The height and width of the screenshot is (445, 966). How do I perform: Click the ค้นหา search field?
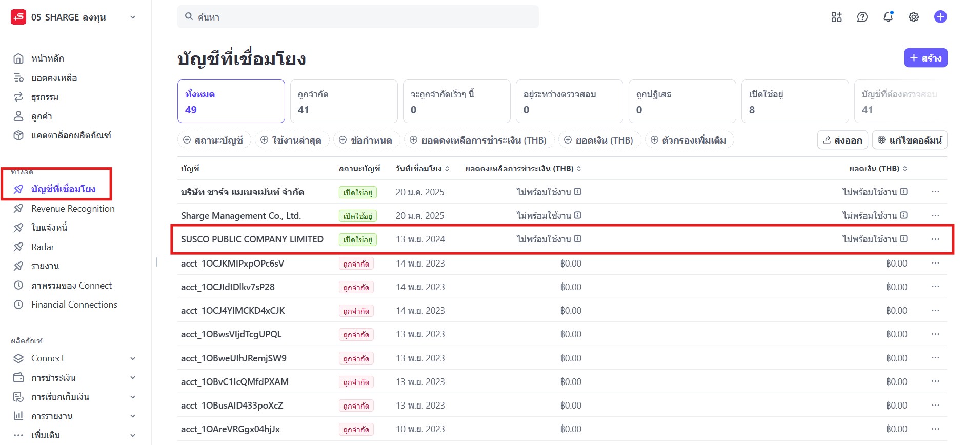click(358, 17)
